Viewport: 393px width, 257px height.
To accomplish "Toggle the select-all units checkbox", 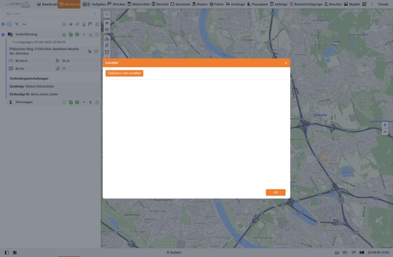I will [x=3, y=24].
